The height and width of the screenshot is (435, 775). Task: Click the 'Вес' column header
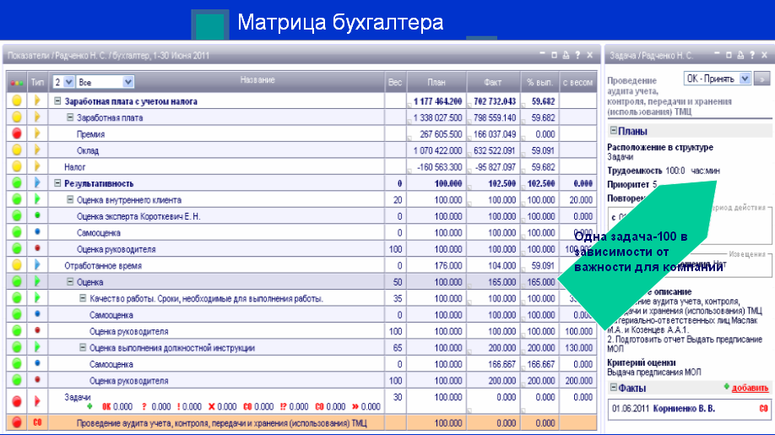(x=395, y=82)
